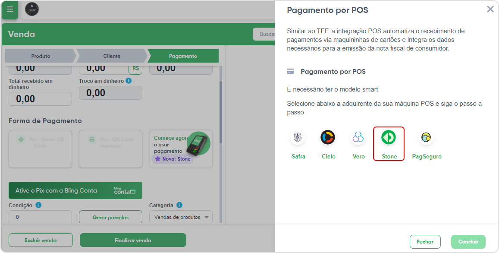Screen dimensions: 499x253
Task: Select PagSeguro acquirer icon
Action: tap(426, 138)
